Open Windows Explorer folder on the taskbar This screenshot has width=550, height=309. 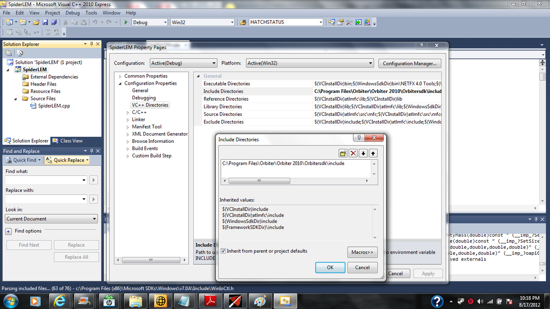136,301
